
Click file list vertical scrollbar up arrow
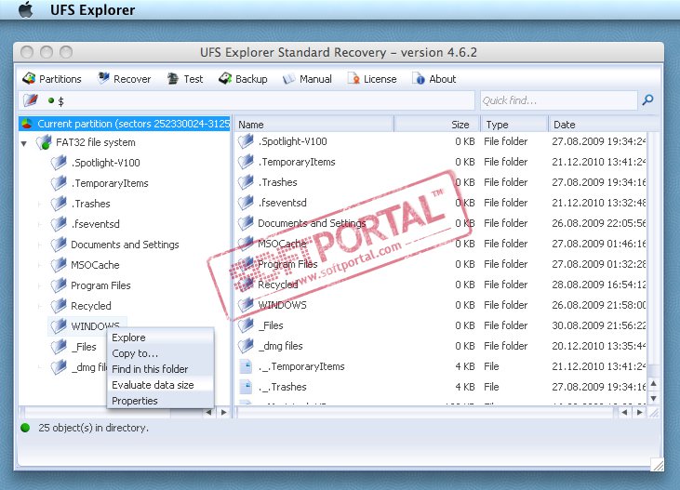point(654,384)
